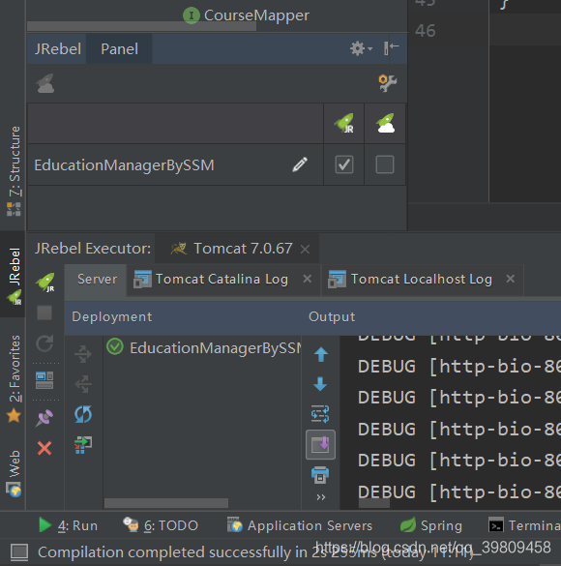Select the Panel tab label
The height and width of the screenshot is (566, 561).
click(119, 48)
